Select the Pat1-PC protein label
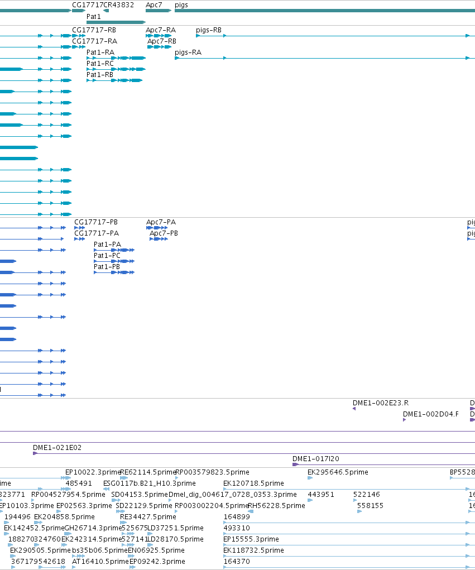This screenshot has width=475, height=570. [107, 256]
